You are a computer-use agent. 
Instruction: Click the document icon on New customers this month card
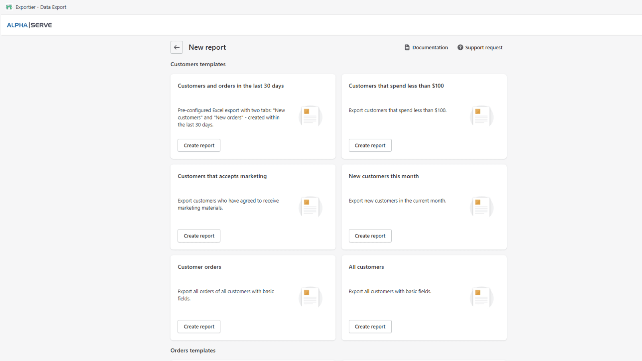(481, 207)
